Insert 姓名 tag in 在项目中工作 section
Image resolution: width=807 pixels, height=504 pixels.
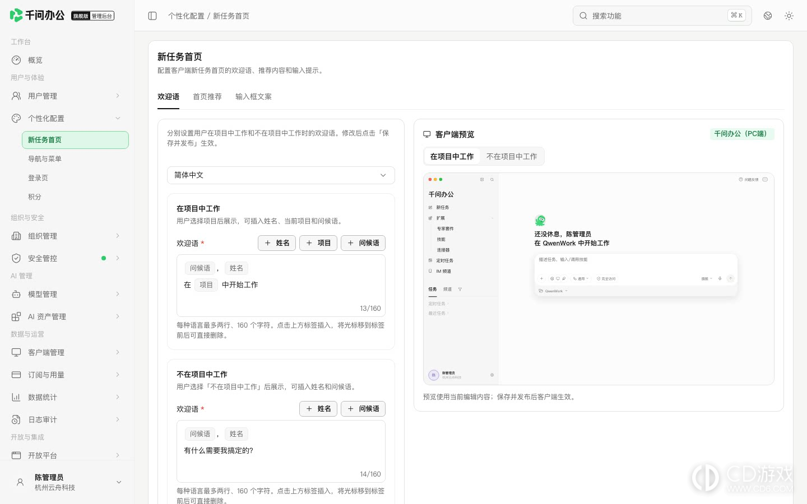(277, 243)
